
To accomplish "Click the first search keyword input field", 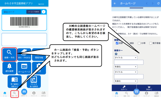I will (x=129, y=62).
